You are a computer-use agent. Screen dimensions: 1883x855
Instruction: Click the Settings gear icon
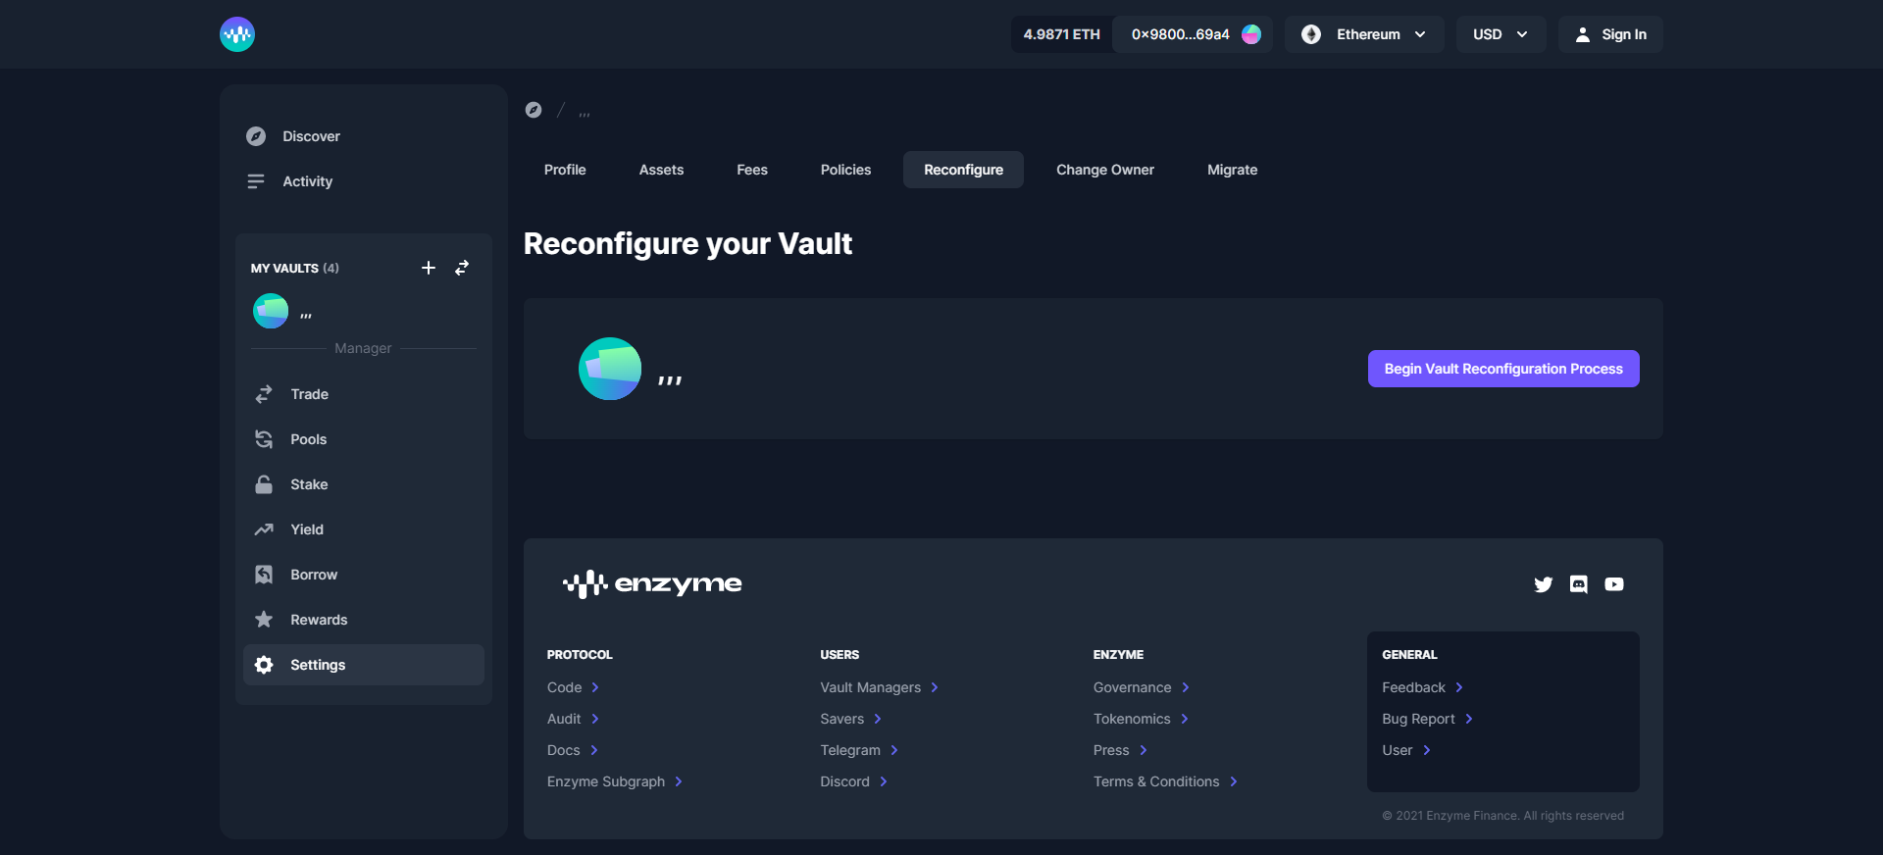tap(264, 665)
